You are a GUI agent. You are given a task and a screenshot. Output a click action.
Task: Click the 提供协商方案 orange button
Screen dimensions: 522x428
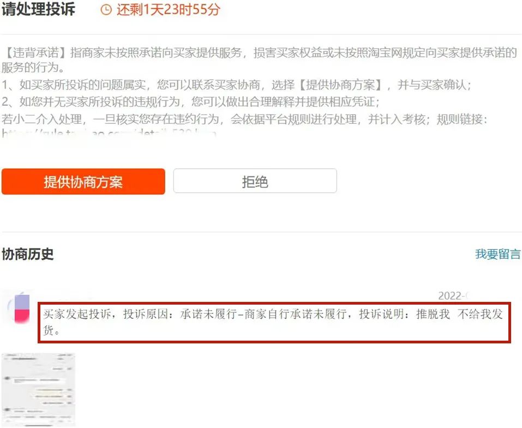point(83,181)
